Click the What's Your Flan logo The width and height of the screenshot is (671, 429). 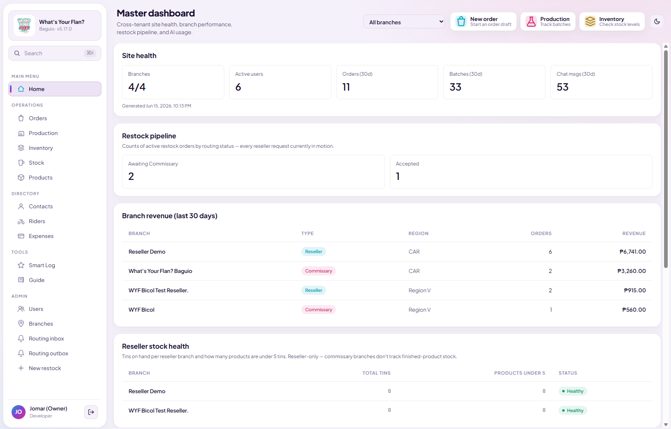pyautogui.click(x=24, y=26)
